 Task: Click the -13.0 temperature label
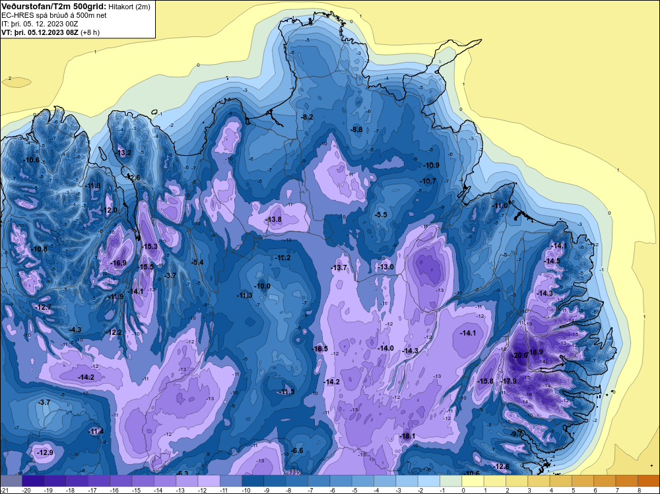coord(386,267)
